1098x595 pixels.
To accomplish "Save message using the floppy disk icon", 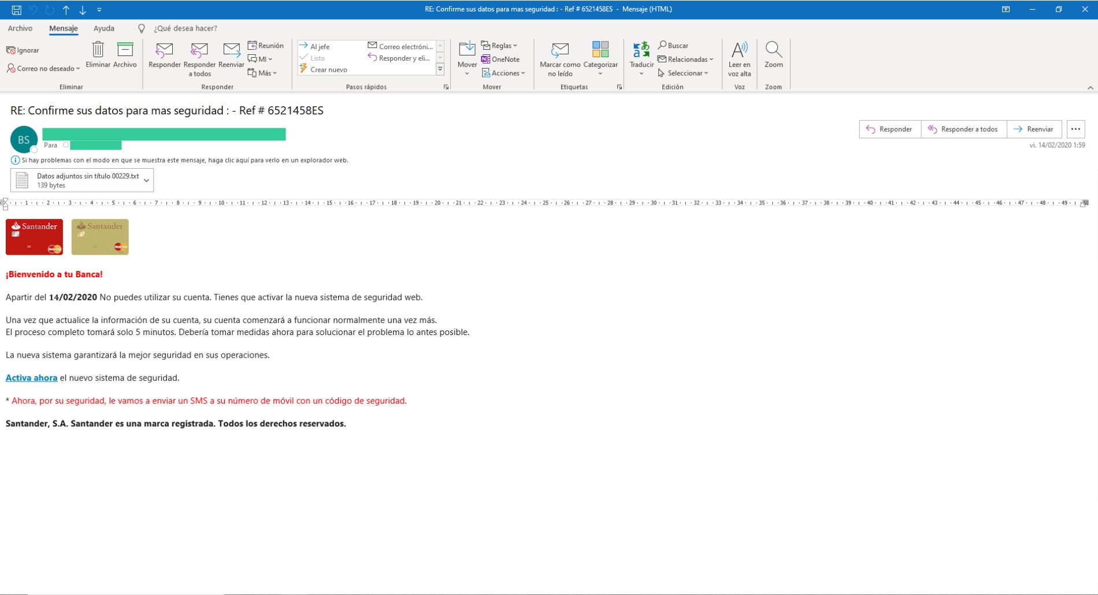I will pos(16,9).
